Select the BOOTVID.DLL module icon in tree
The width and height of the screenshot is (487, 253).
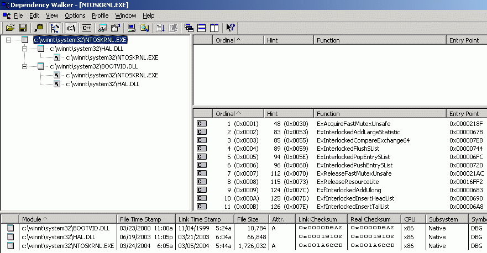point(41,66)
